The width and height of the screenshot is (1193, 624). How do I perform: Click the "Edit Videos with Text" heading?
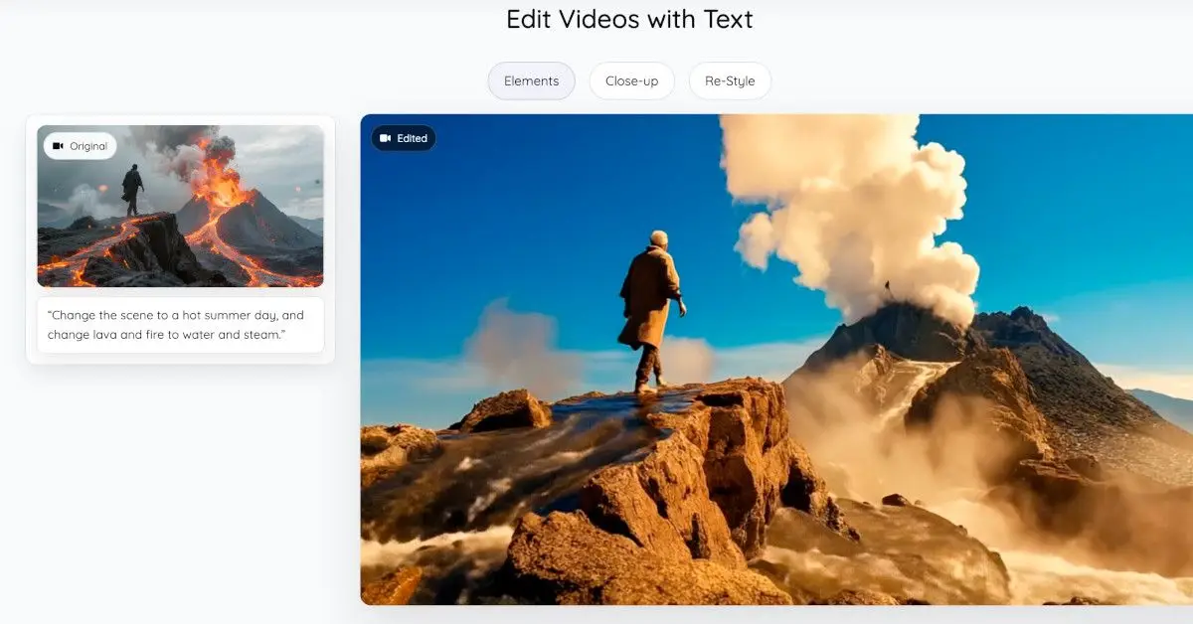pyautogui.click(x=629, y=19)
